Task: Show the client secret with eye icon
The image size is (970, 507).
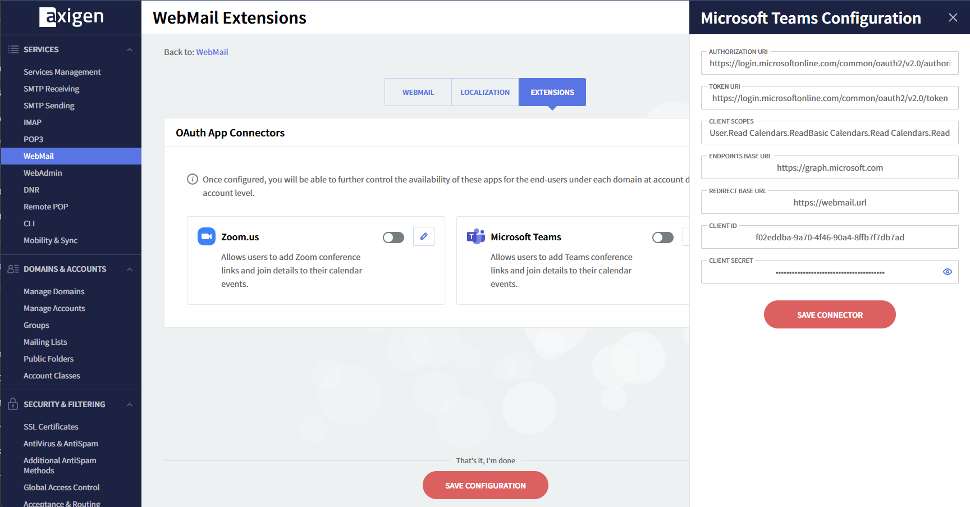Action: 947,272
